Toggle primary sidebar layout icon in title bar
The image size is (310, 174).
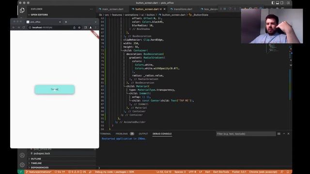[273, 3]
